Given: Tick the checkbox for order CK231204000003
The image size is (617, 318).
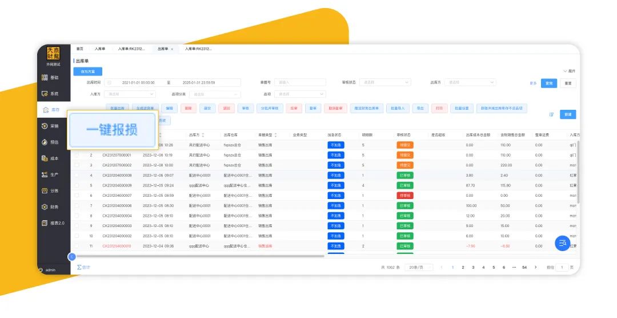Looking at the screenshot, I should (77, 226).
